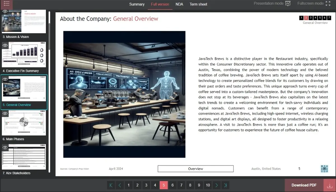Screen dimensions: 336x192
Task: Click highlighted section indicator box 2
Action: coord(306,18)
